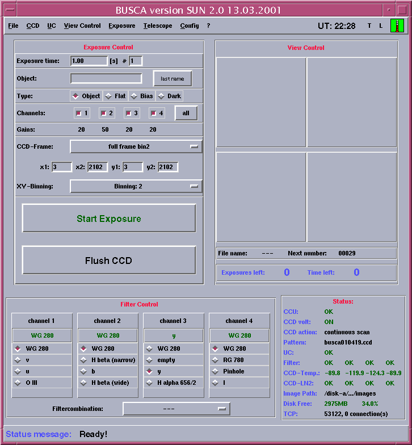
Task: Open the Telescope menu
Action: [x=157, y=26]
